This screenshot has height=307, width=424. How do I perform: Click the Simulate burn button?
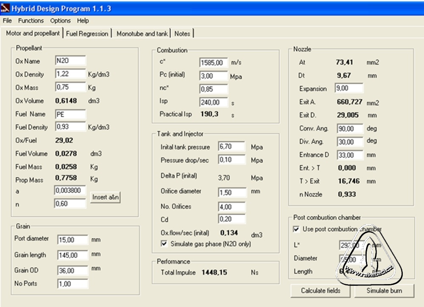click(x=384, y=290)
